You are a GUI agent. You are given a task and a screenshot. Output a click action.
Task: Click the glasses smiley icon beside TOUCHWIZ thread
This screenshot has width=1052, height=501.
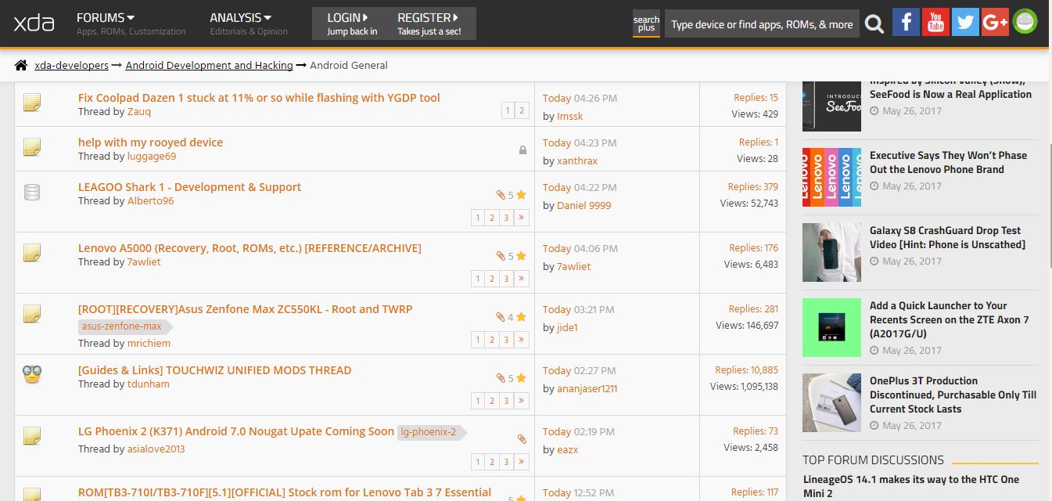pyautogui.click(x=32, y=374)
